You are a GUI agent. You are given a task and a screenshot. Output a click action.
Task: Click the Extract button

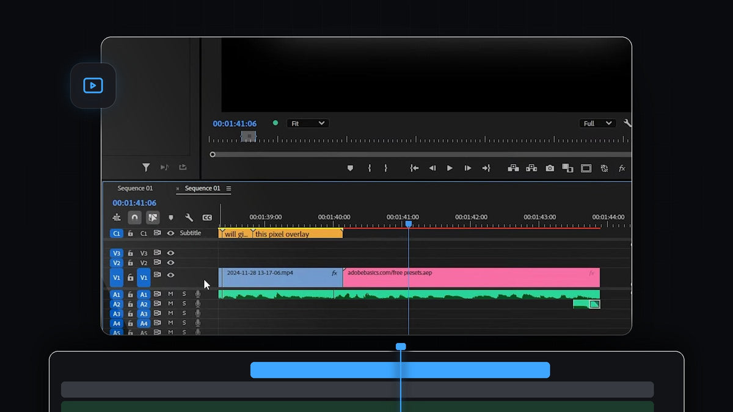531,168
